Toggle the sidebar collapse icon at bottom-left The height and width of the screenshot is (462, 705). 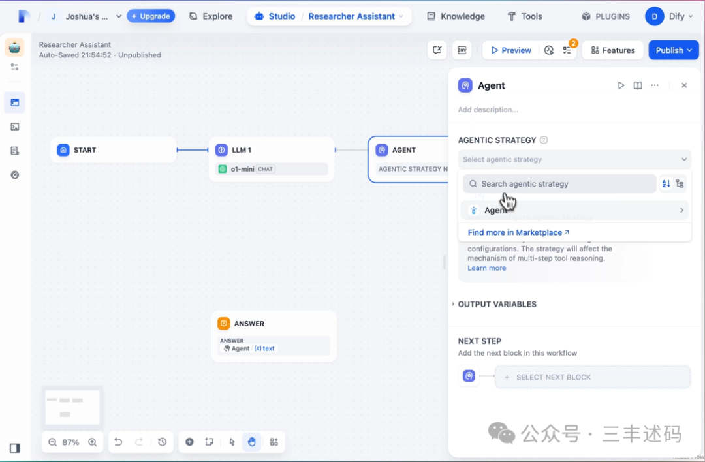pos(14,448)
